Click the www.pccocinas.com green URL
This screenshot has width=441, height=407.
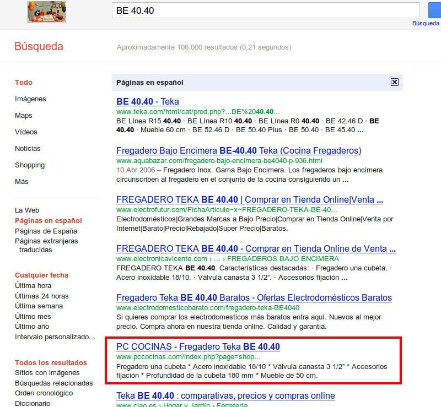tap(189, 357)
